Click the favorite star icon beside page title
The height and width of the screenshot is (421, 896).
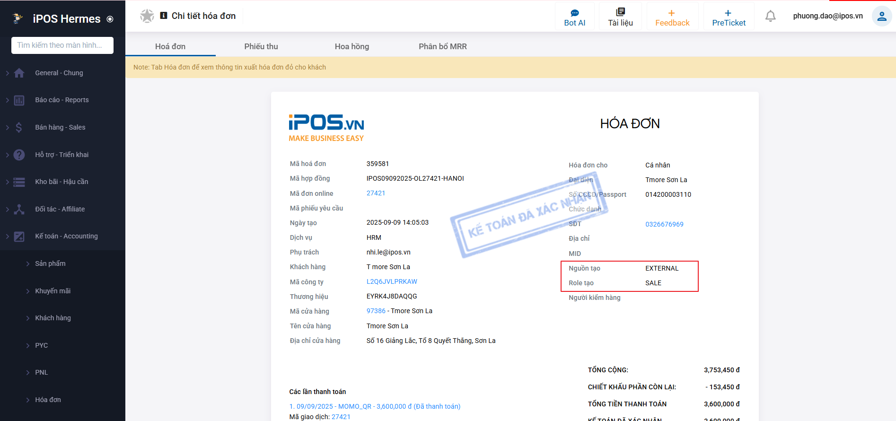[x=147, y=16]
